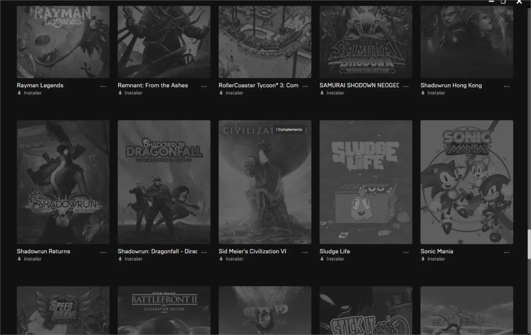Open options menu for Sid Meier's Civilization VI

click(x=305, y=252)
